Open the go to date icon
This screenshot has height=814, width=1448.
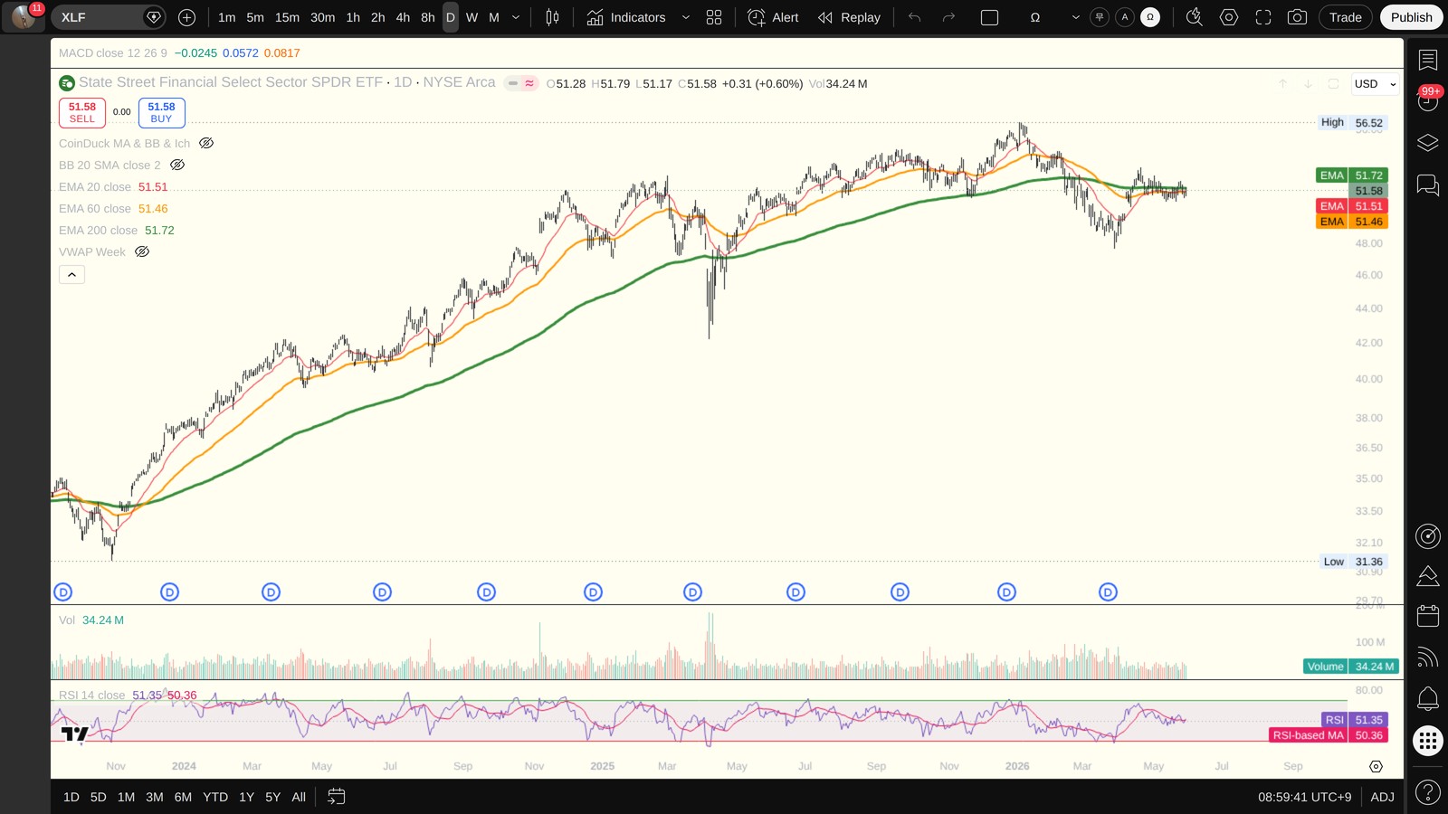(336, 797)
